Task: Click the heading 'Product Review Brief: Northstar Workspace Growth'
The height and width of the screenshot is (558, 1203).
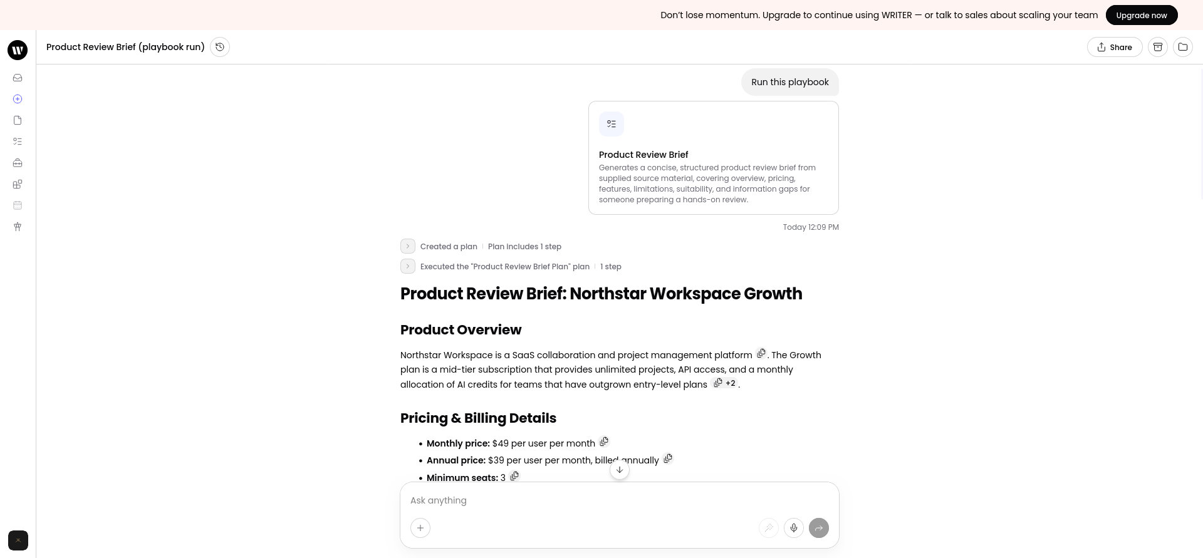Action: click(601, 294)
